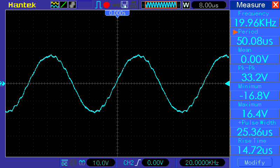Click the square-wave icon before 10.0V
This screenshot has width=280, height=168.
tap(82, 163)
